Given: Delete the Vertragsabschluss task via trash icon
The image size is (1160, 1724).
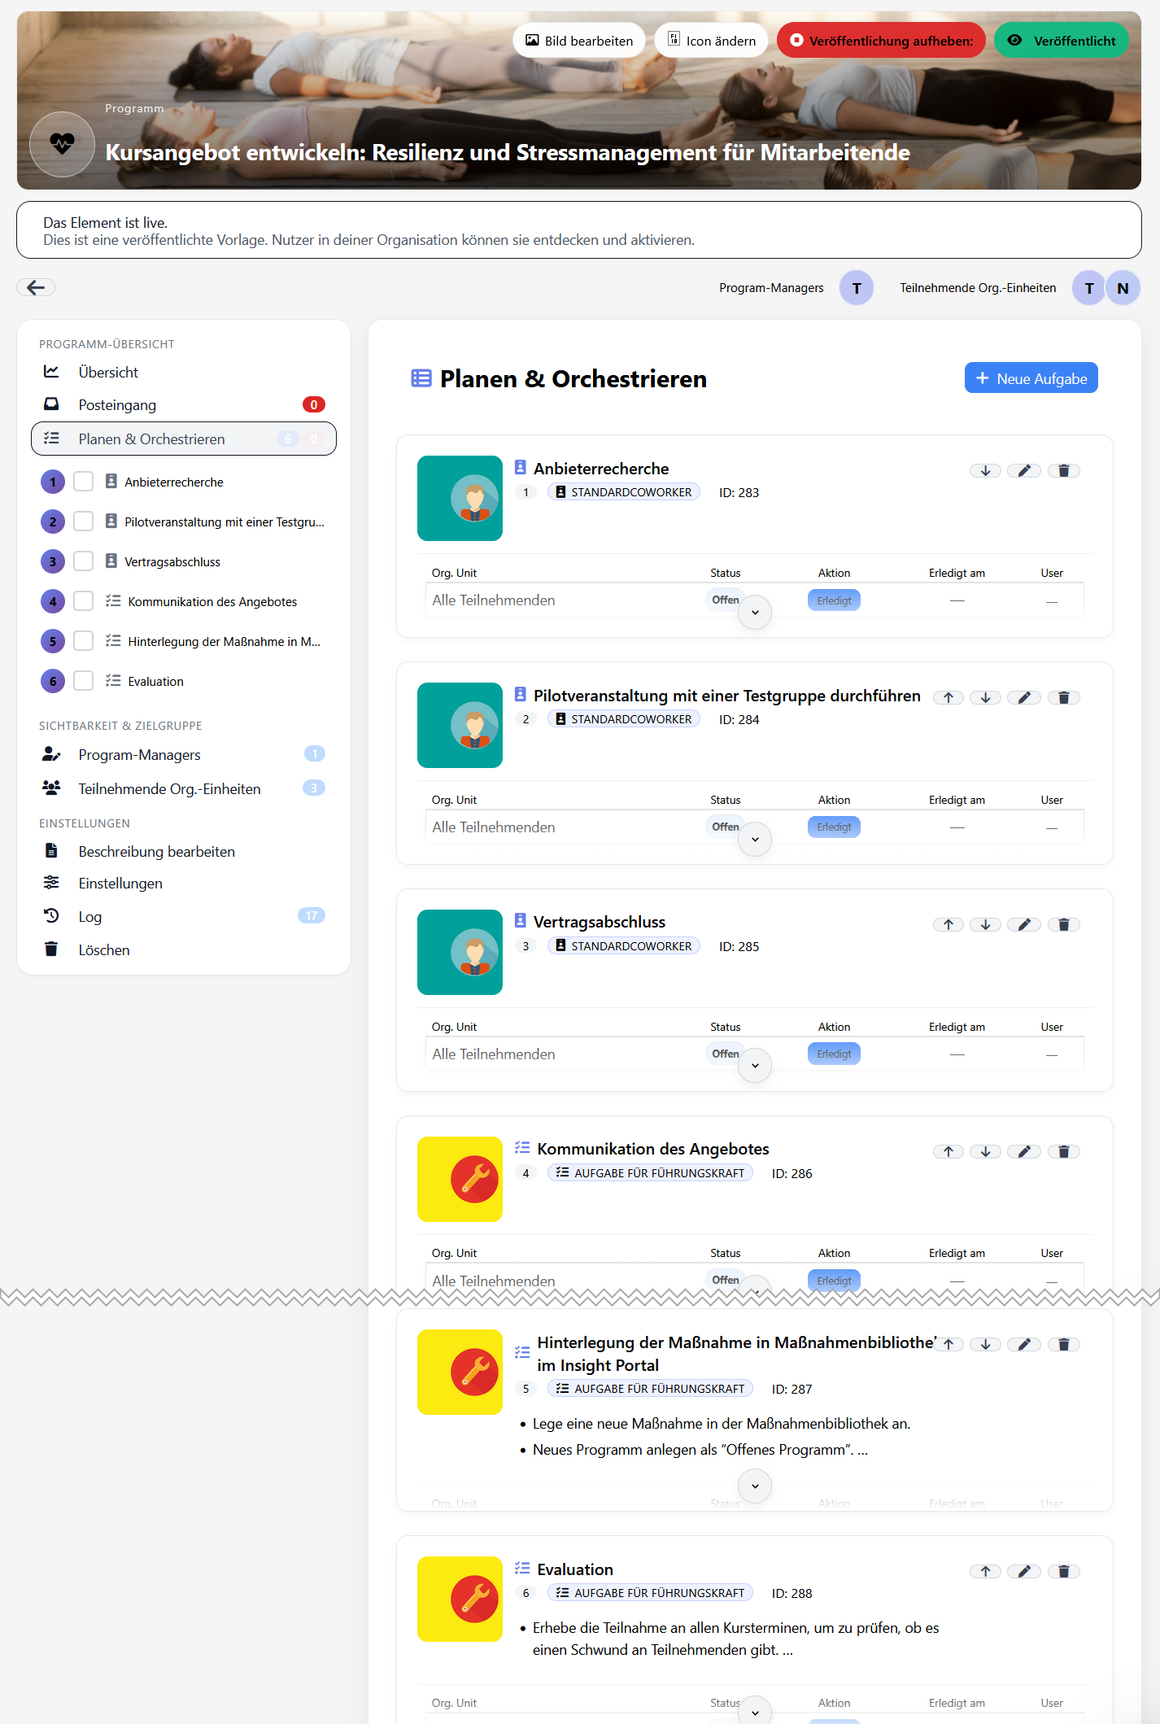Looking at the screenshot, I should coord(1063,925).
